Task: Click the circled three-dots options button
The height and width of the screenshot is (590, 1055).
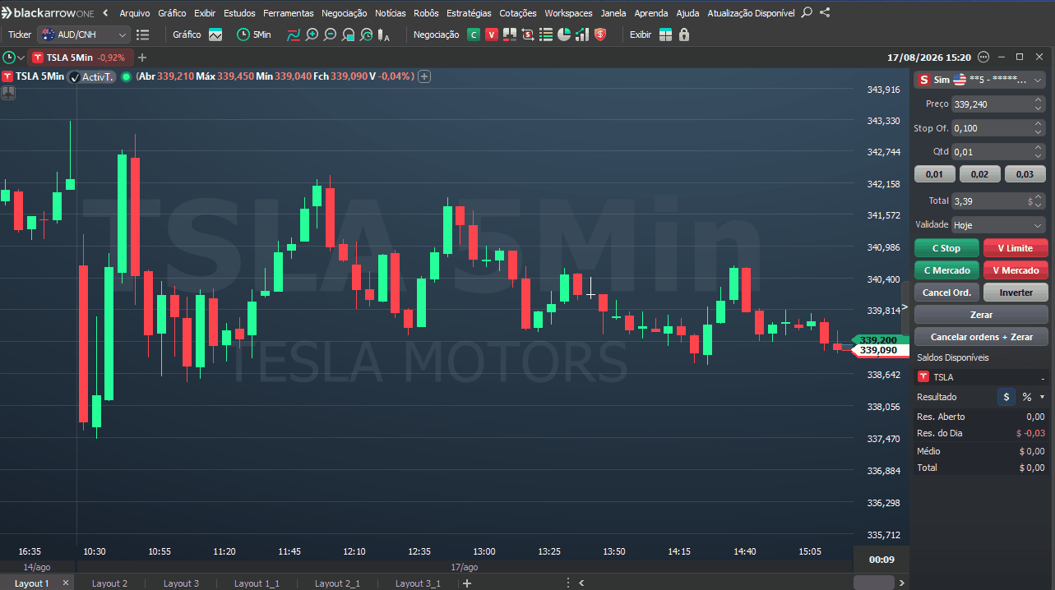Action: point(983,58)
